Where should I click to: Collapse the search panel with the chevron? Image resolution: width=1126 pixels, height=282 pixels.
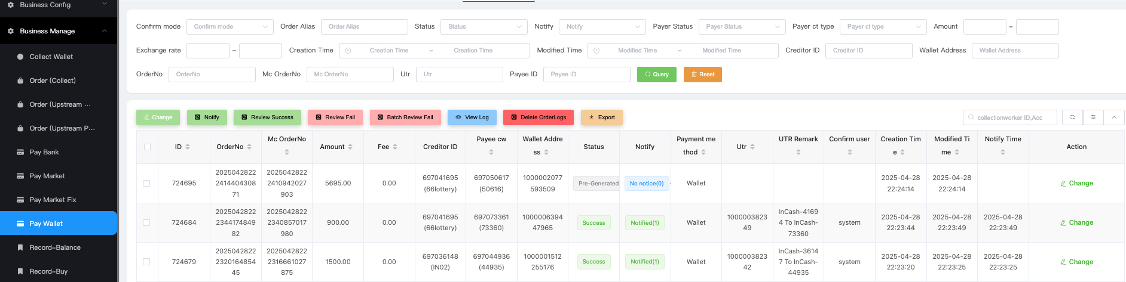[x=1114, y=117]
